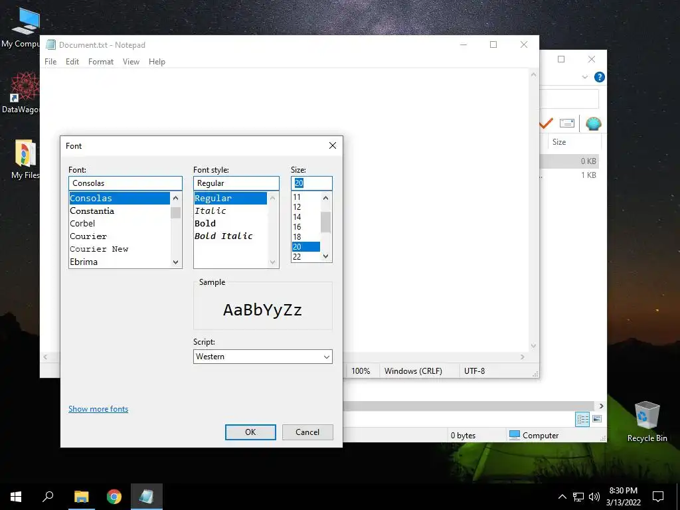Select Constantia font from the list
680x510 pixels.
coord(120,211)
